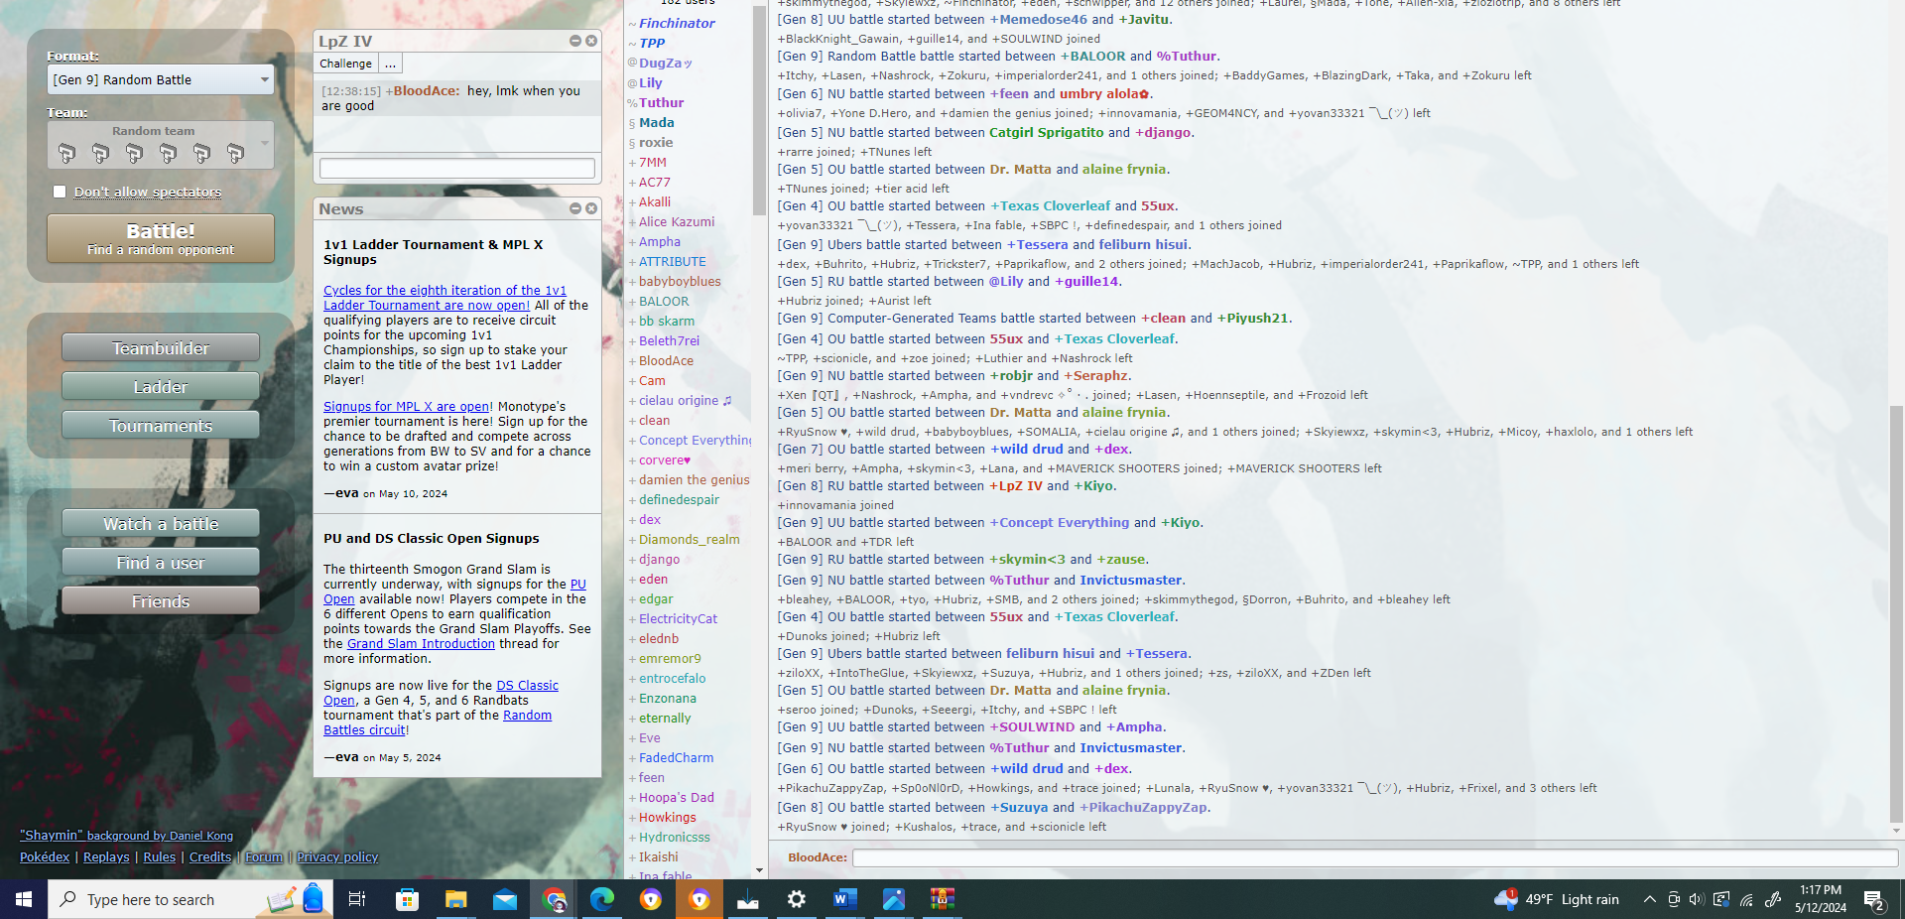Click Battle! to find a random opponent
Screen dimensions: 1905x919
[160, 237]
